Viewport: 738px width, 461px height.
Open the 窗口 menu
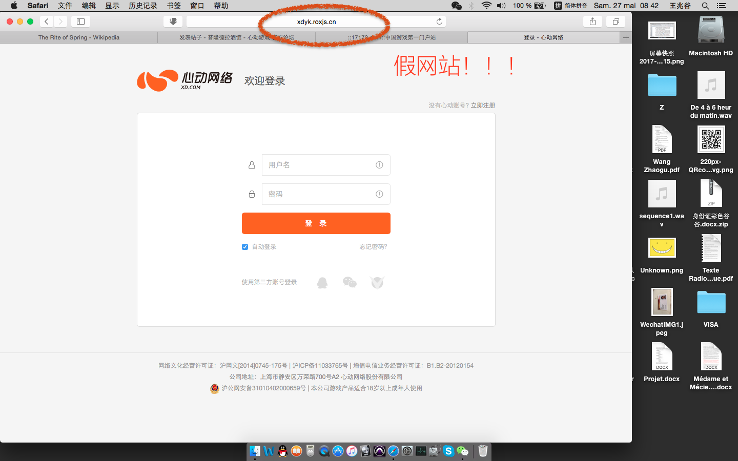coord(197,6)
